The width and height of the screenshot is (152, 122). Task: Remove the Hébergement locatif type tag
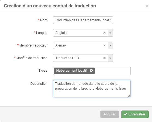pyautogui.click(x=91, y=71)
